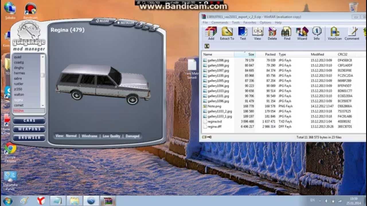This screenshot has width=367, height=206.
Task: Open the View tool in WinRAR
Action: (257, 33)
